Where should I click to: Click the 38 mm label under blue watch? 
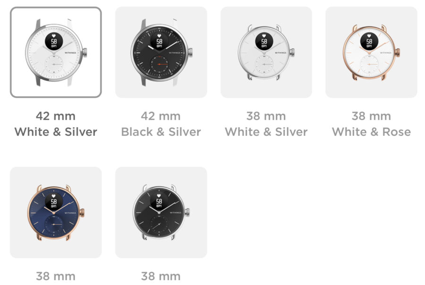[x=56, y=277]
